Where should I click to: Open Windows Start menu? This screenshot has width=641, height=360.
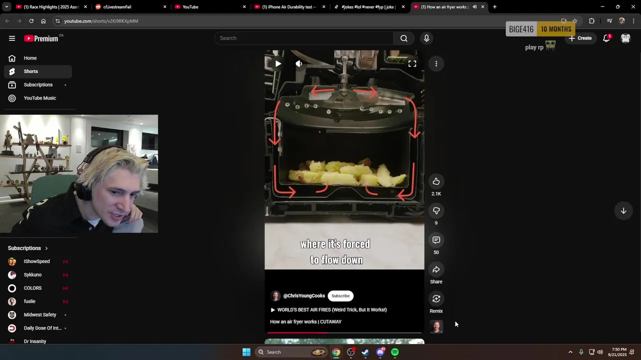point(246,352)
